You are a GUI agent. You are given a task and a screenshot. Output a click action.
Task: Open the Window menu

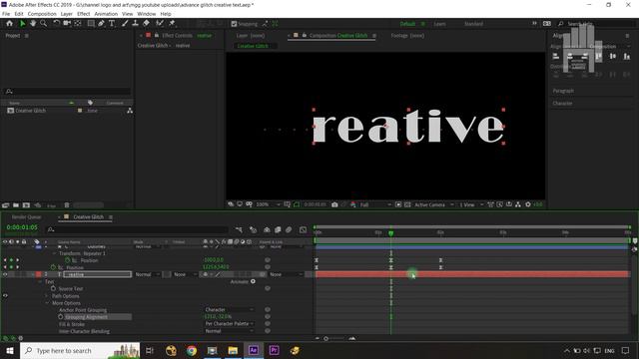147,14
